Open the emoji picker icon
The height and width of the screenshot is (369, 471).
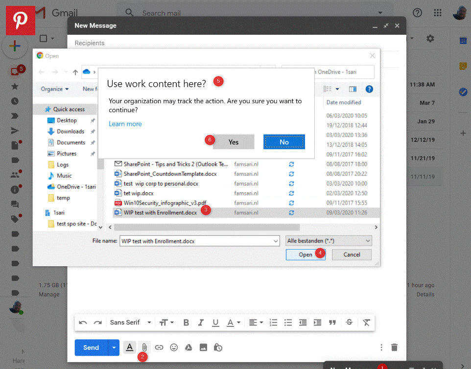[x=174, y=347]
